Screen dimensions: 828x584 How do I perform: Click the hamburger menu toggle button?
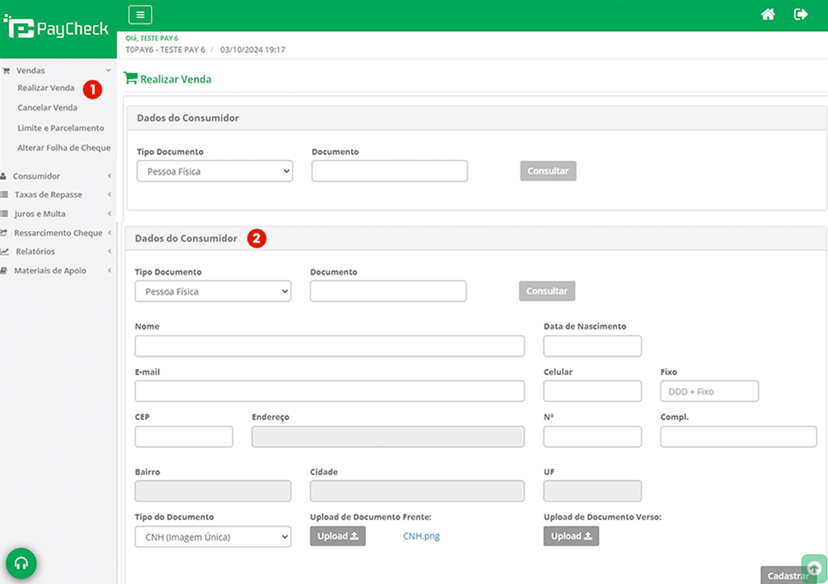pos(140,15)
